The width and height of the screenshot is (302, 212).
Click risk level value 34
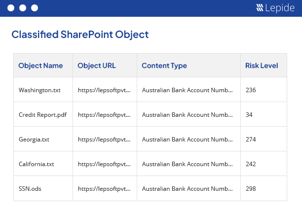pyautogui.click(x=249, y=115)
